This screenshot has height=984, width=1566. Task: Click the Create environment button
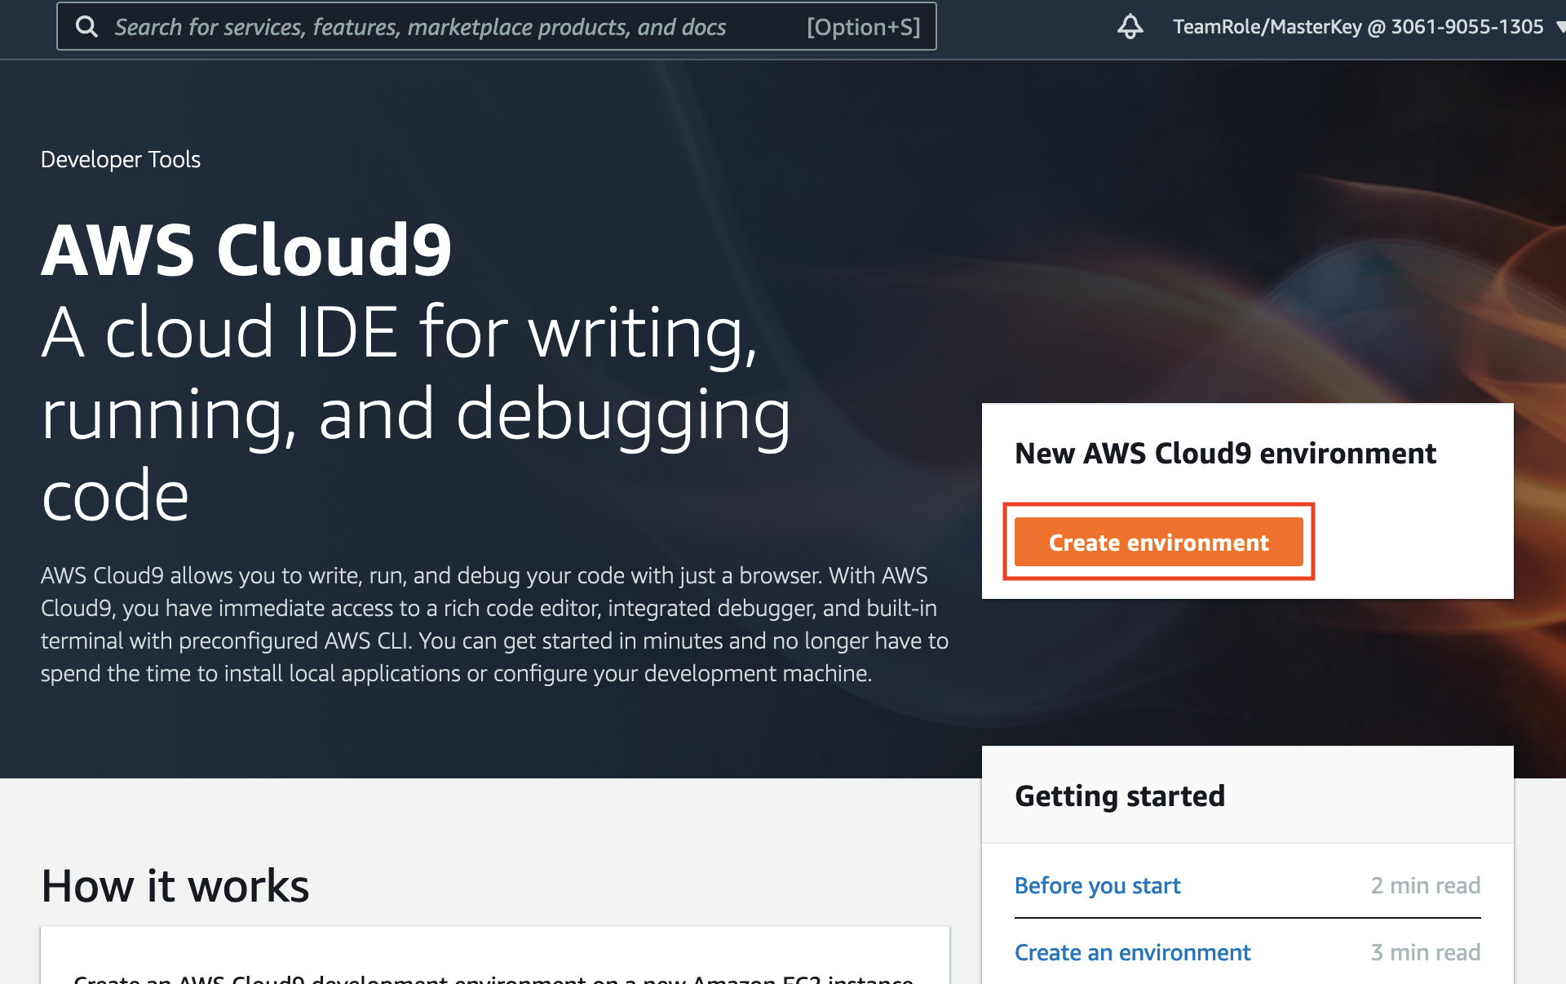(1158, 542)
